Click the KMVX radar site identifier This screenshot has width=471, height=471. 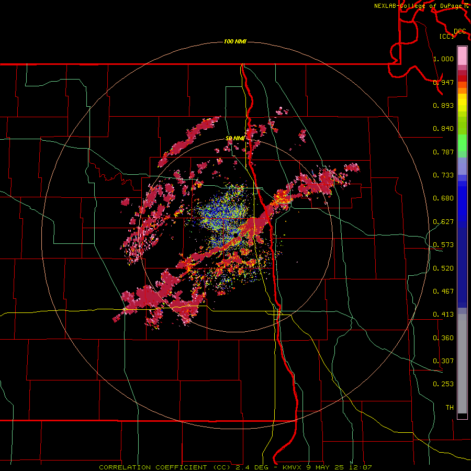[x=293, y=467]
